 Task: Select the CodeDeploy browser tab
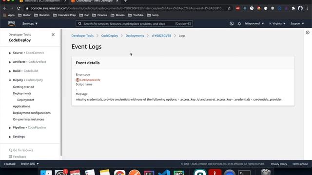95,1
